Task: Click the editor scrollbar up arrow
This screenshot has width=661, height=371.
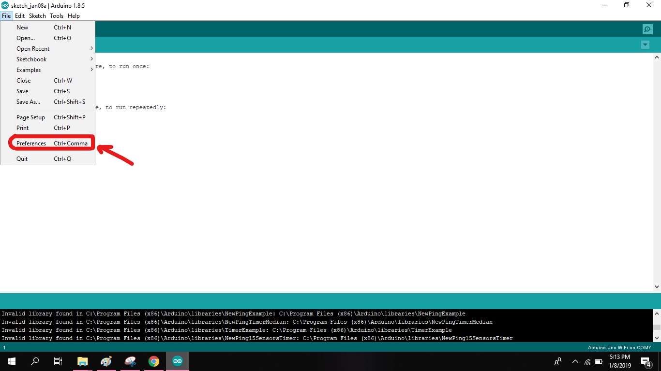Action: click(657, 57)
